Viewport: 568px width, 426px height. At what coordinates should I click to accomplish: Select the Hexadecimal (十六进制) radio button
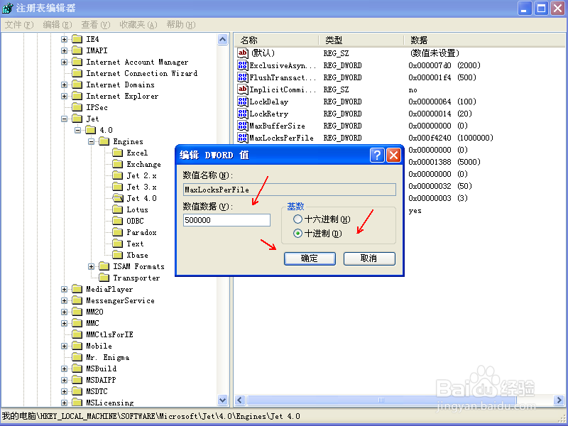[297, 219]
